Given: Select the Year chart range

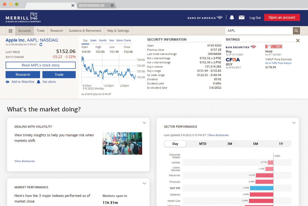Looking at the screenshot, I should tap(112, 41).
